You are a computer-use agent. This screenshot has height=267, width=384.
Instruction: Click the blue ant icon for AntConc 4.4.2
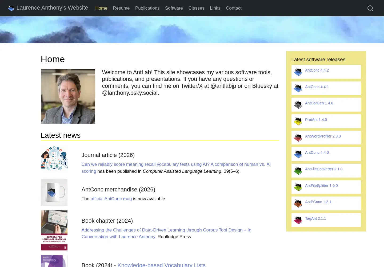[x=298, y=72]
